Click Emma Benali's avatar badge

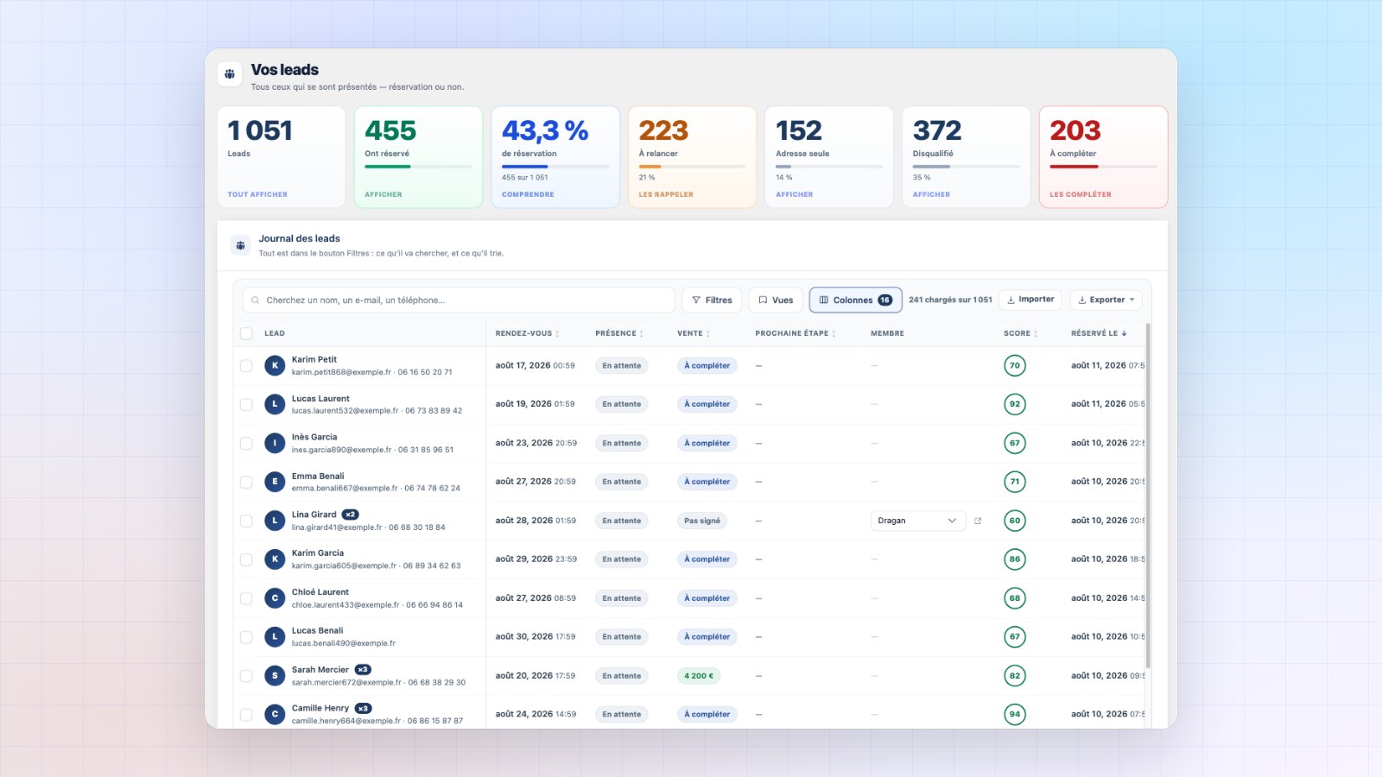(275, 482)
